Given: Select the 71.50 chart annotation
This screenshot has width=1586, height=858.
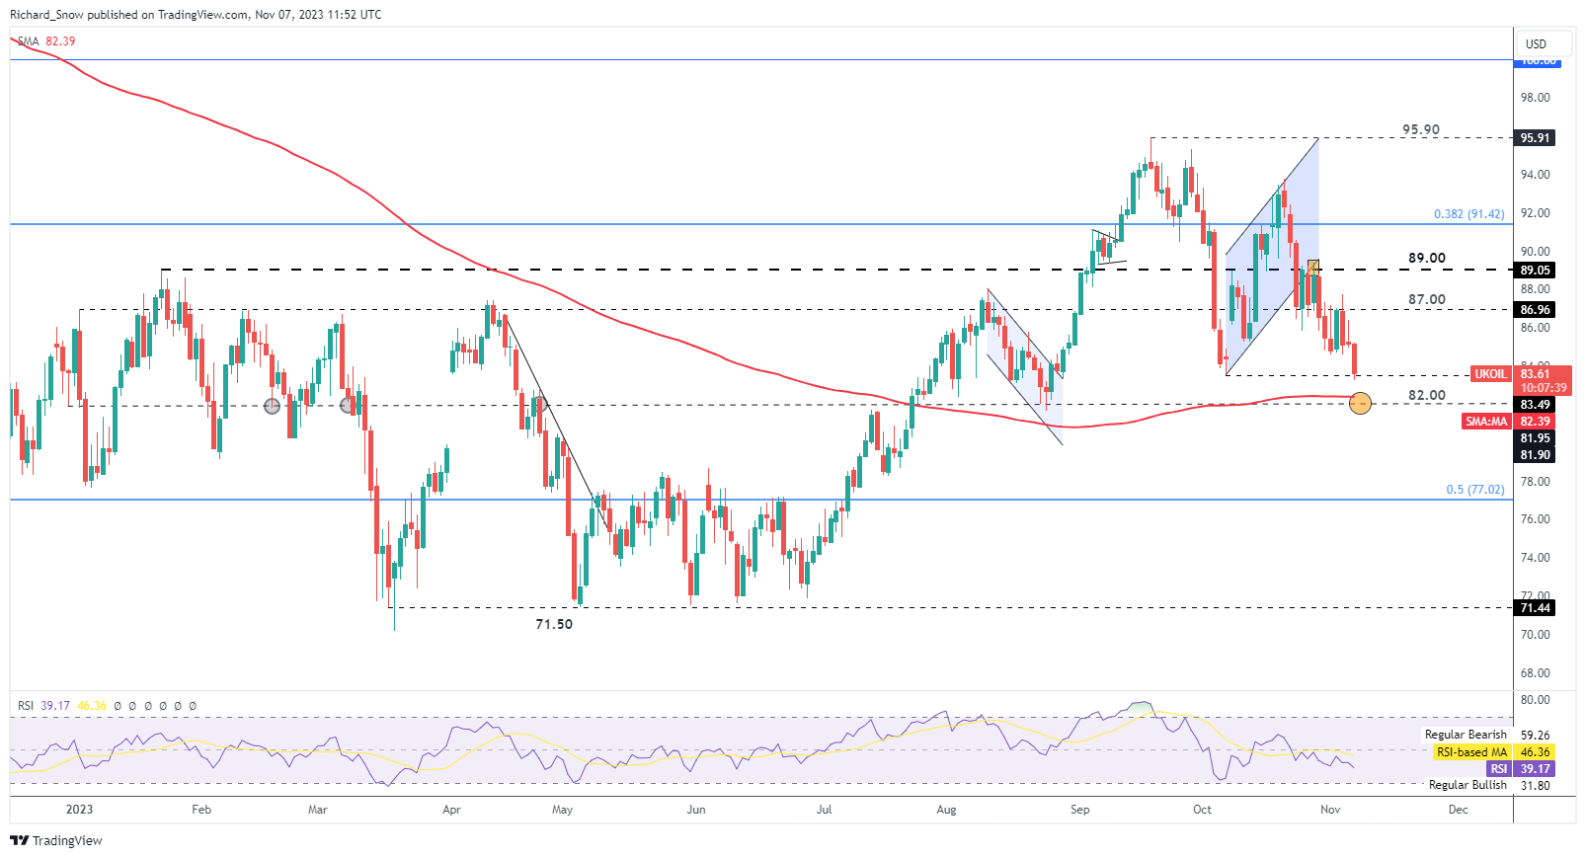Looking at the screenshot, I should click(554, 624).
